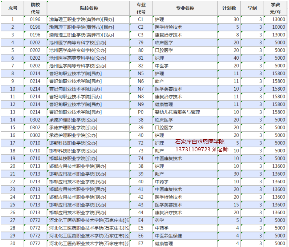Select major code 41

[x=141, y=190]
